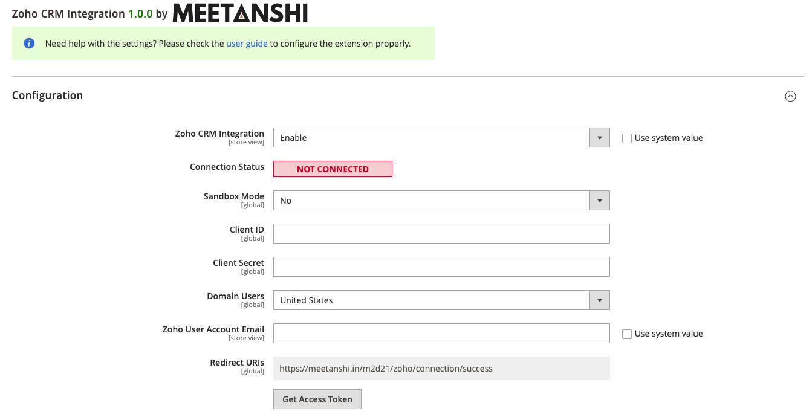Click the Zoho CRM Integration field label
The width and height of the screenshot is (812, 420).
coord(219,134)
